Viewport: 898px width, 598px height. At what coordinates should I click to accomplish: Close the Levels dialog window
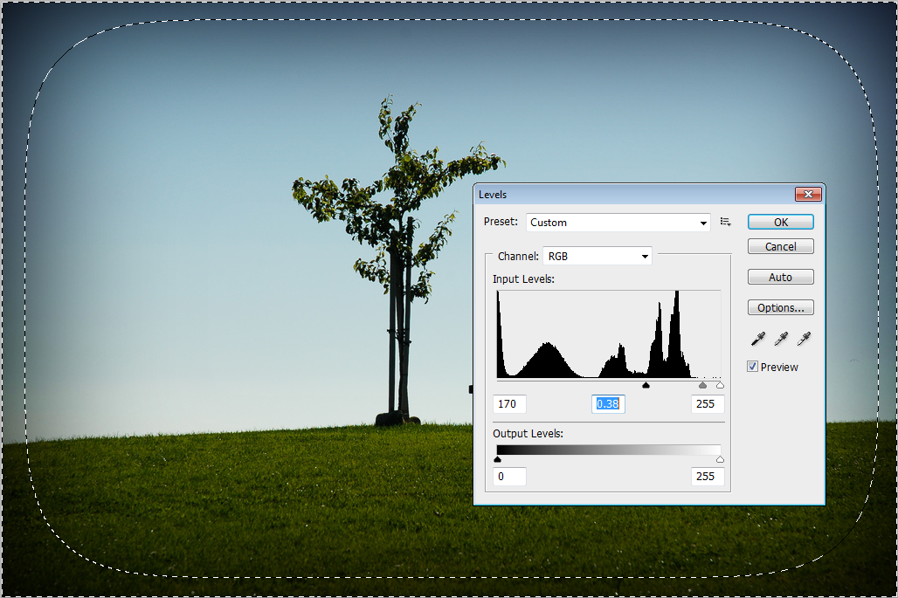(x=808, y=195)
